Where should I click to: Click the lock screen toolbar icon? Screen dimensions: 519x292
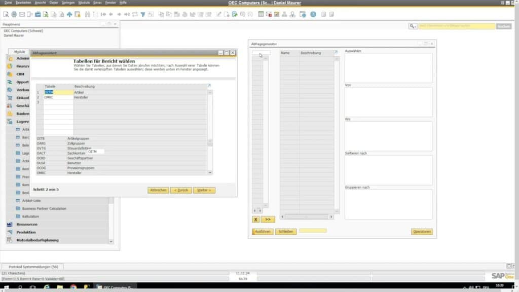pyautogui.click(x=78, y=14)
